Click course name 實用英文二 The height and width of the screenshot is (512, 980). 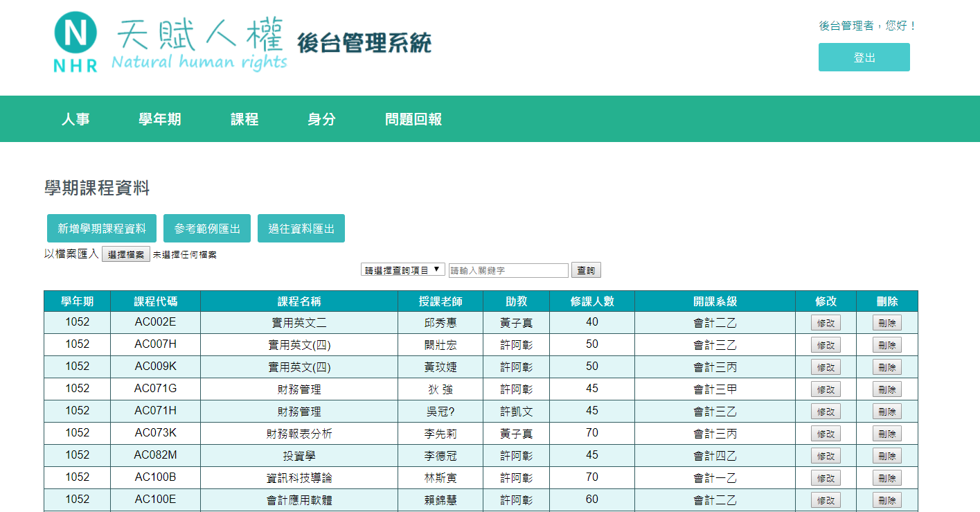299,323
